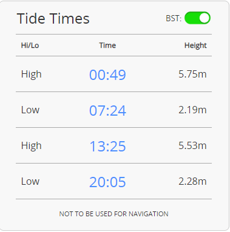Open the 00:49 high tide time
The height and width of the screenshot is (232, 230).
point(107,75)
